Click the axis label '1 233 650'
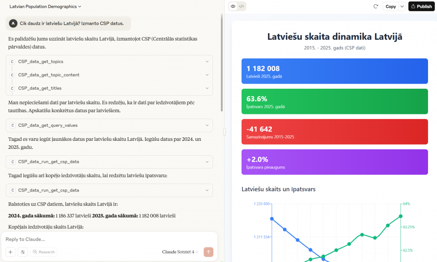The image size is (437, 262). tap(262, 204)
